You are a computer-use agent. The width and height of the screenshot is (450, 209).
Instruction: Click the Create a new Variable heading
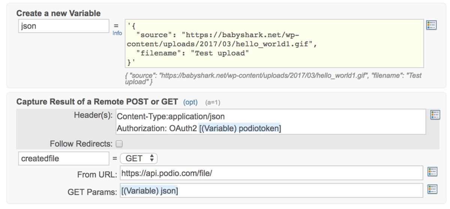pyautogui.click(x=58, y=13)
